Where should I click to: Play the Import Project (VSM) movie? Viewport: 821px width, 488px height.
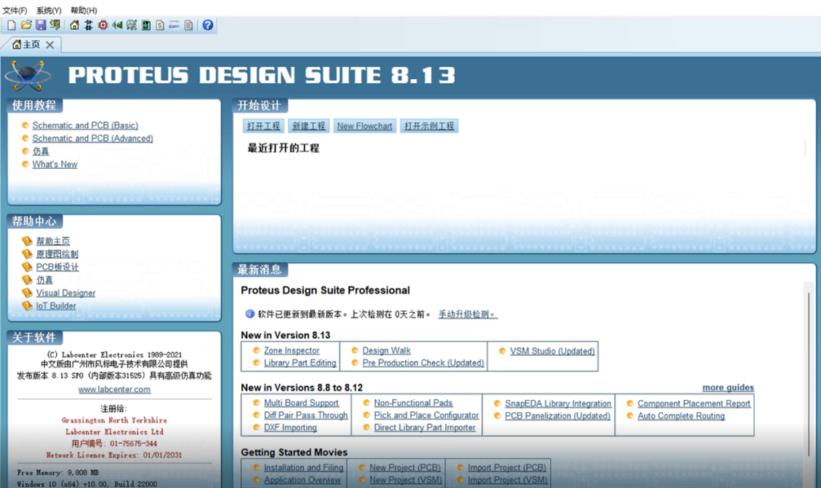pyautogui.click(x=508, y=480)
